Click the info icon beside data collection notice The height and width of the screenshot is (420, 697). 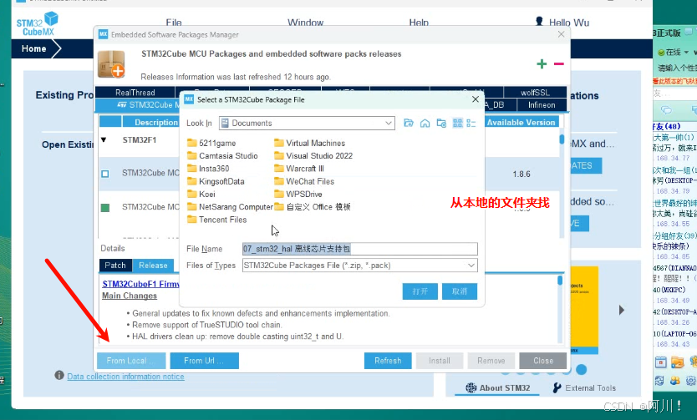[59, 376]
